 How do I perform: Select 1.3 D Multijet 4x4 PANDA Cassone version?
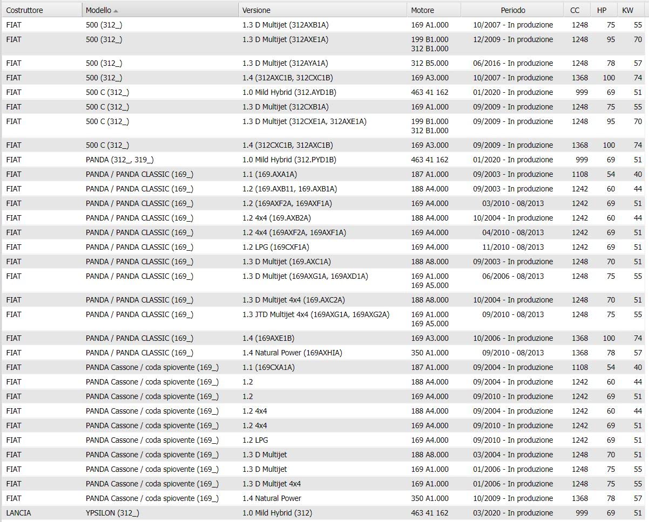coord(272,484)
